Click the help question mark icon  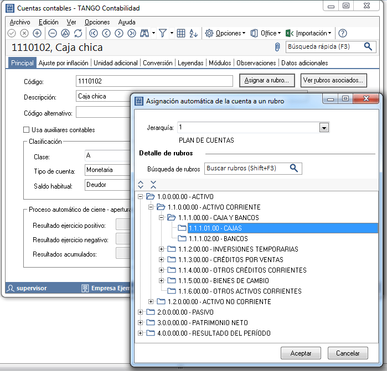click(343, 33)
